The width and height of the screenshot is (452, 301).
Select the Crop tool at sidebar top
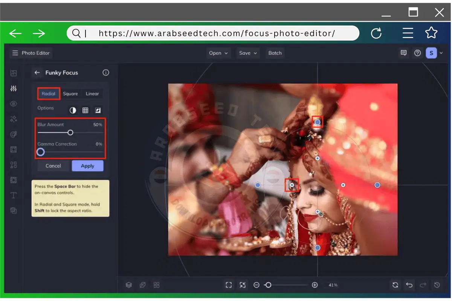pos(14,73)
